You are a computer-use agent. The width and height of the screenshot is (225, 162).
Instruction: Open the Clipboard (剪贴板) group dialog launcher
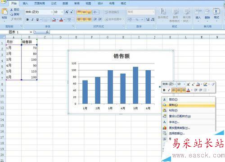22,26
